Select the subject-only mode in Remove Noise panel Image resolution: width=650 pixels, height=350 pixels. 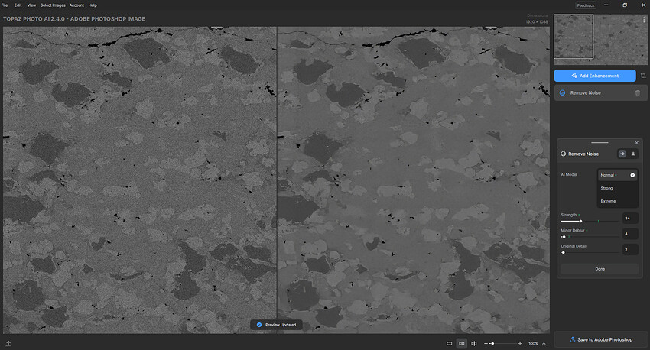click(x=633, y=154)
